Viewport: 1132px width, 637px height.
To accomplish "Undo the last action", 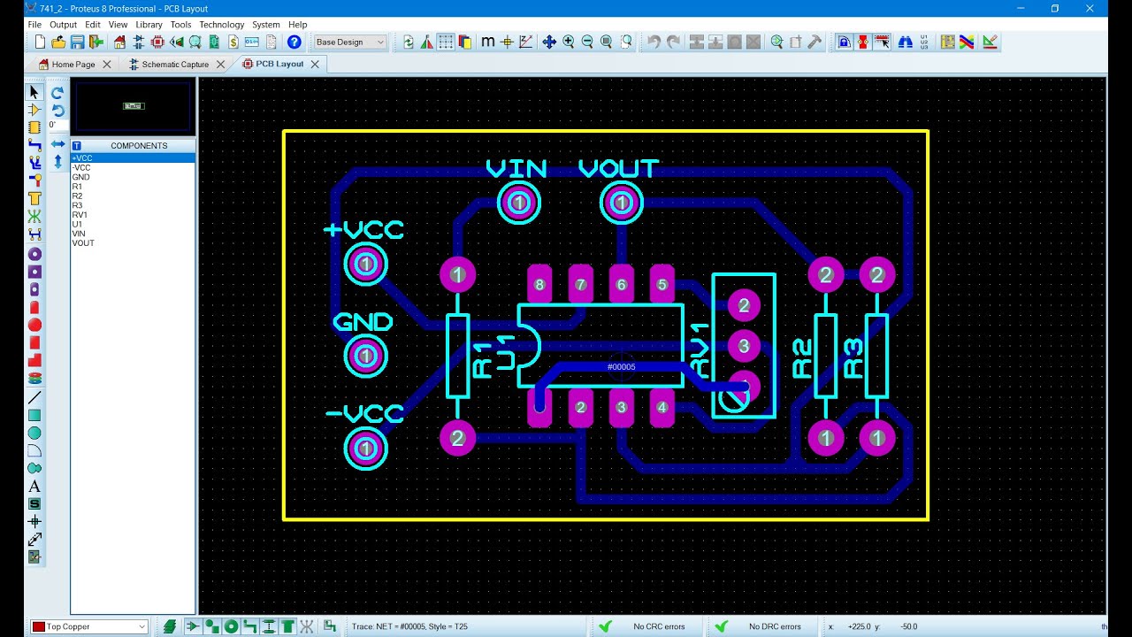I will [x=654, y=42].
